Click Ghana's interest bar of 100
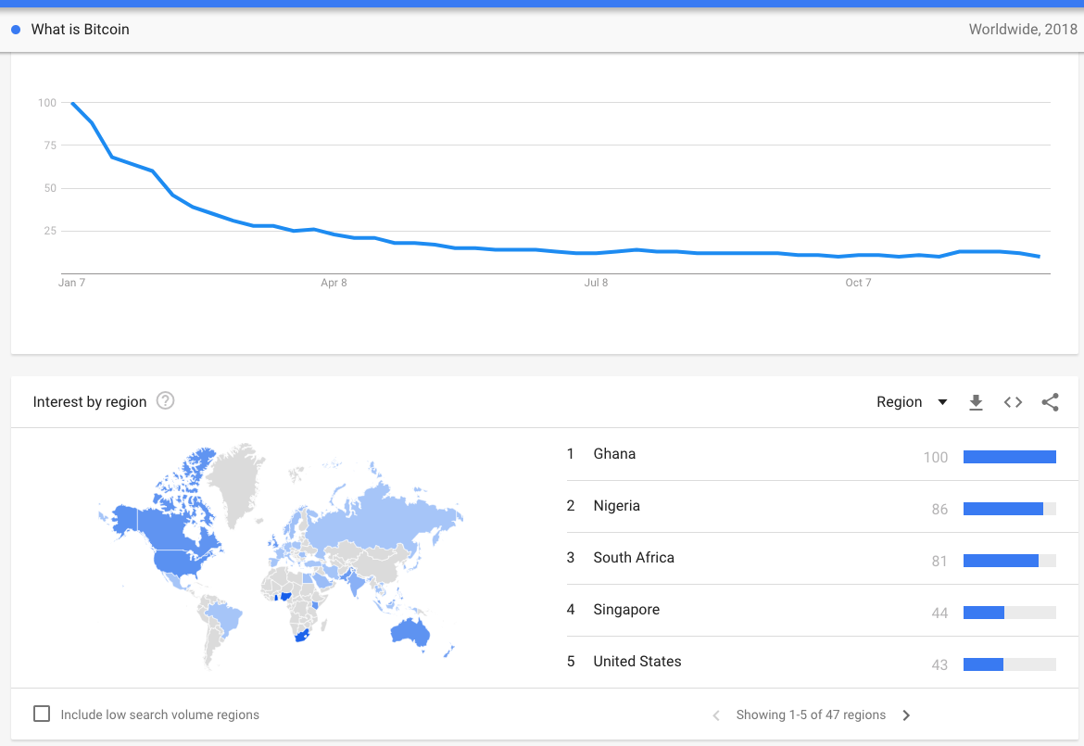Viewport: 1084px width, 746px height. (1009, 457)
